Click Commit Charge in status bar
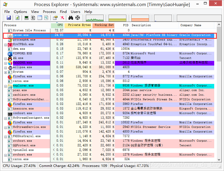The height and width of the screenshot is (171, 224). tap(59, 166)
